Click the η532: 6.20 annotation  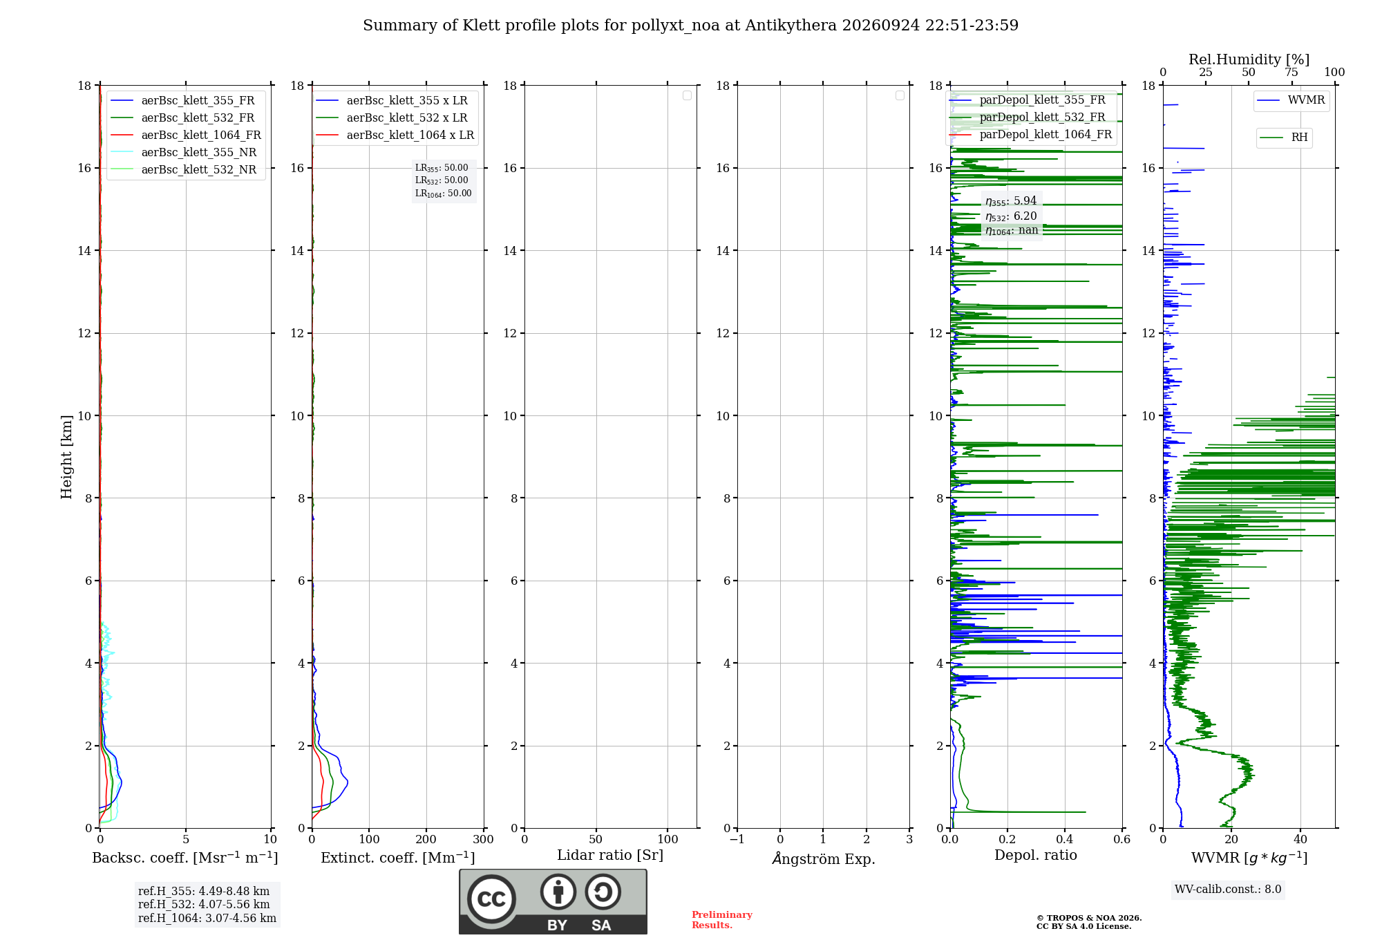(1011, 216)
